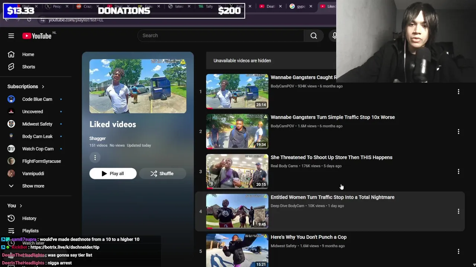Image resolution: width=476 pixels, height=267 pixels.
Task: Click the Liked videos heading text
Action: pos(113,125)
